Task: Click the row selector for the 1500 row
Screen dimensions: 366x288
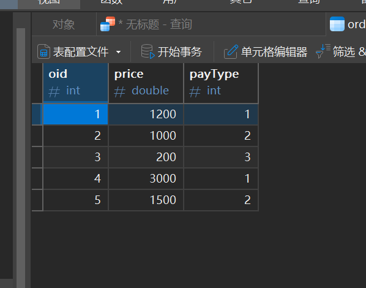Action: coord(37,200)
